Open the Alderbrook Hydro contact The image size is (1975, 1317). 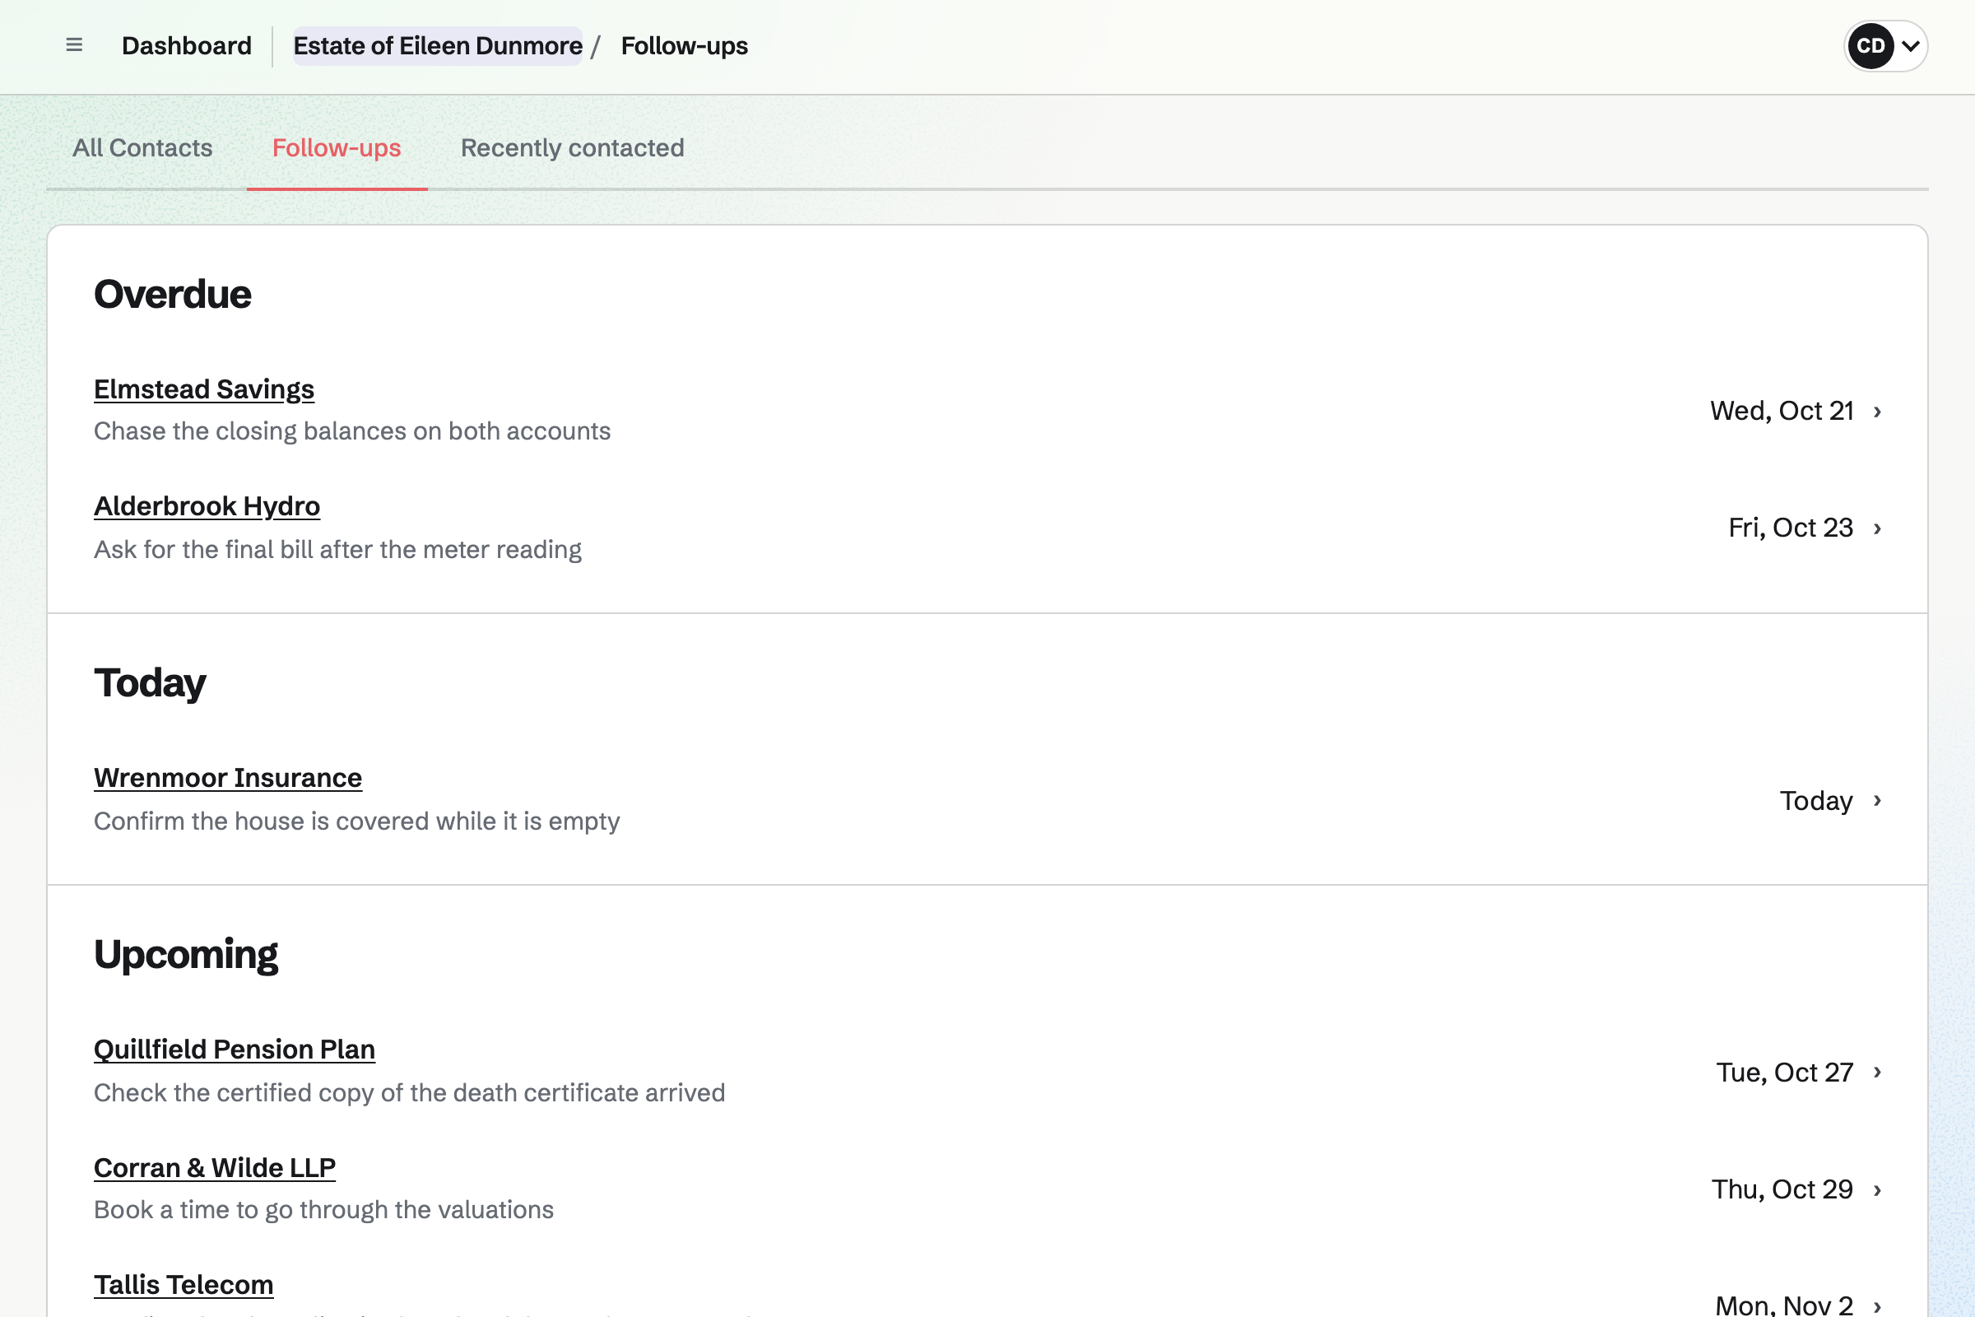(x=207, y=505)
